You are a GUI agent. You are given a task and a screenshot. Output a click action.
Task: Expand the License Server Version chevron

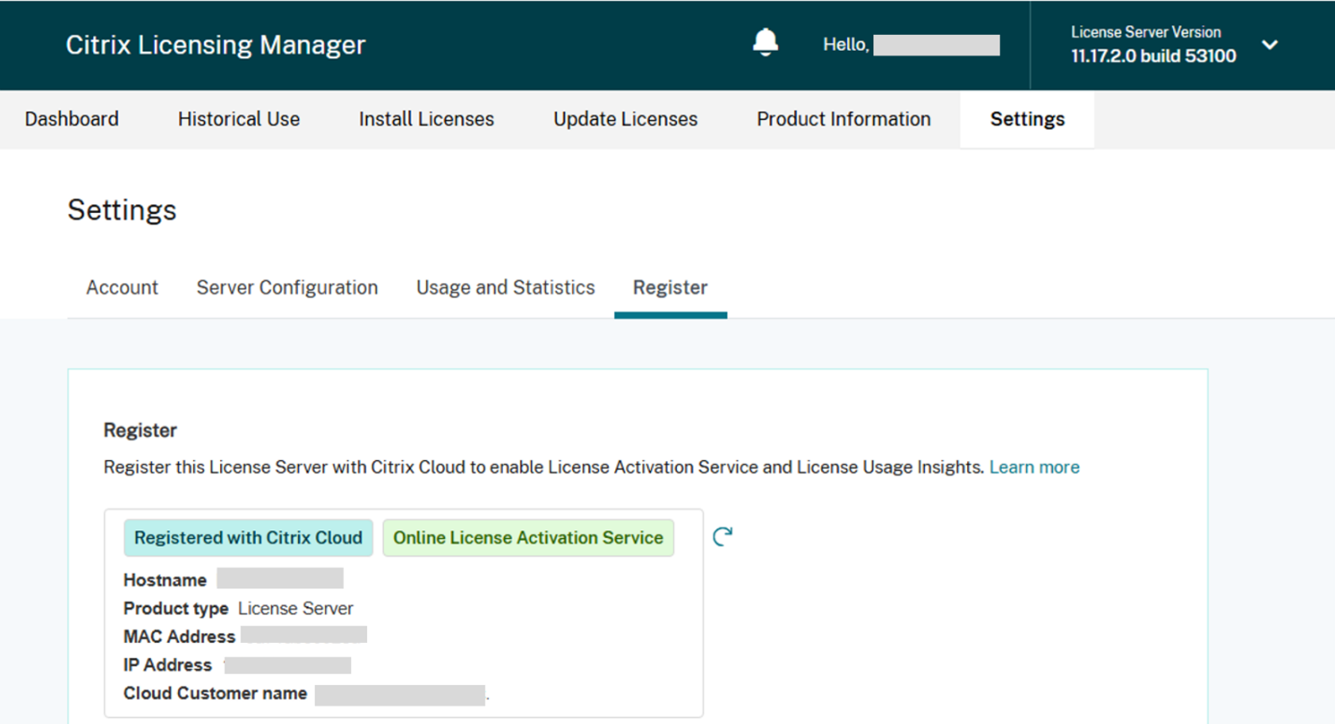click(x=1270, y=45)
